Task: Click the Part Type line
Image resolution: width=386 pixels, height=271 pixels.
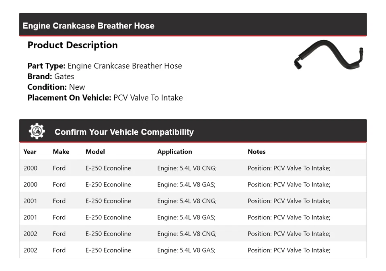Action: 105,66
